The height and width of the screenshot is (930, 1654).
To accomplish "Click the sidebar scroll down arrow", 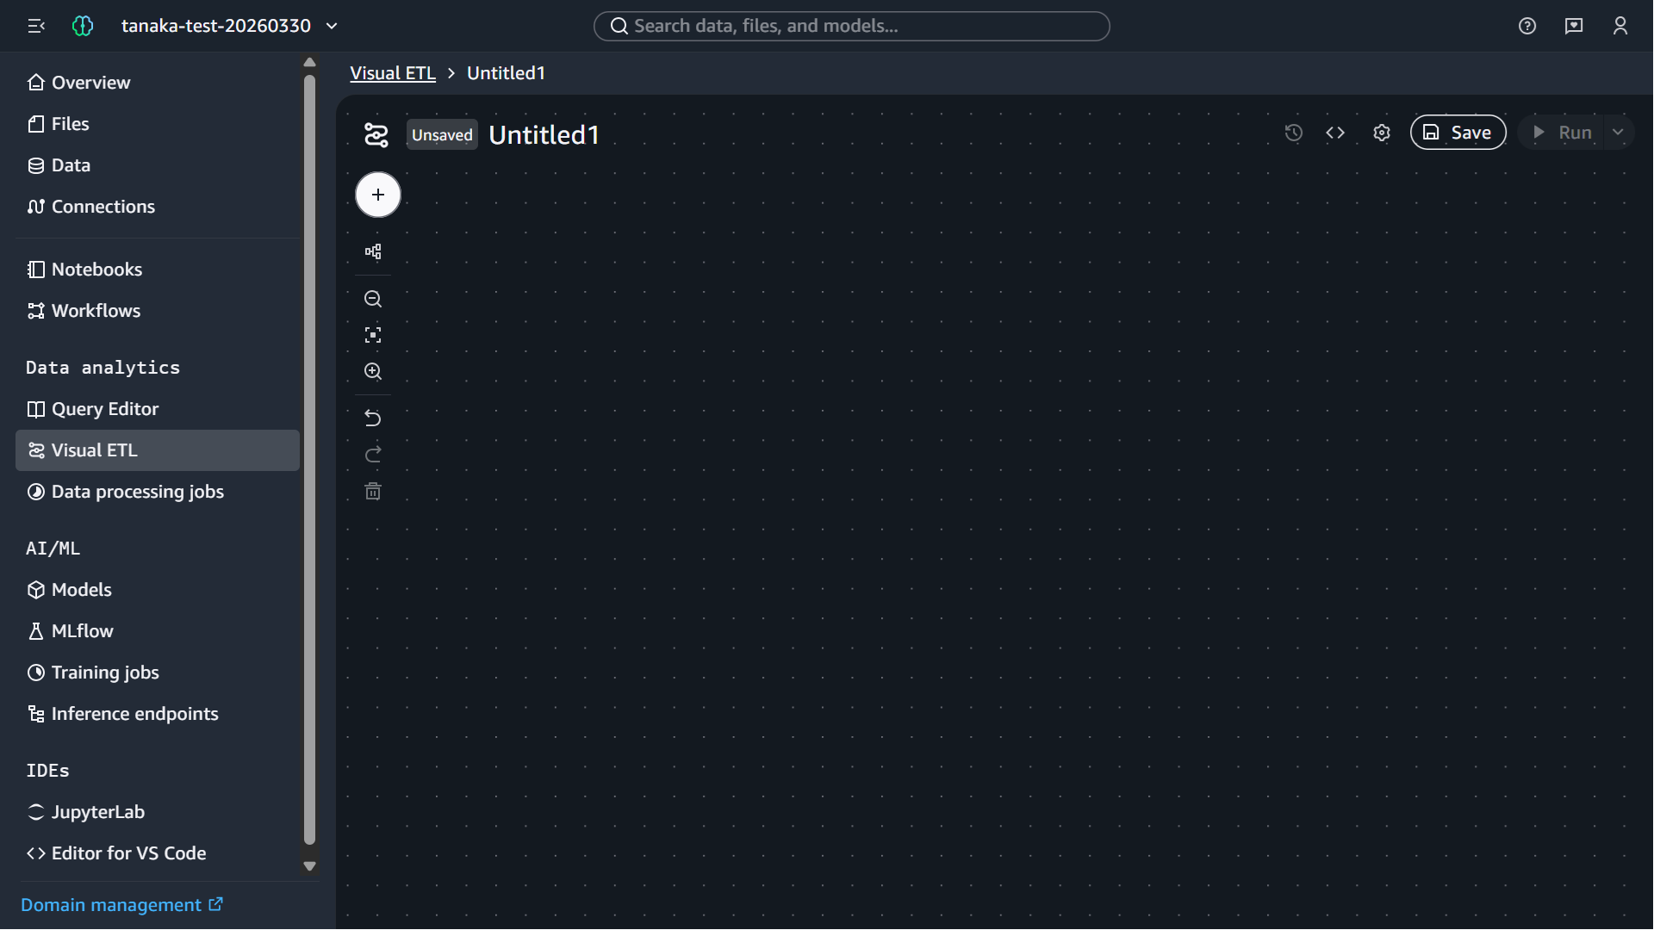I will (310, 866).
